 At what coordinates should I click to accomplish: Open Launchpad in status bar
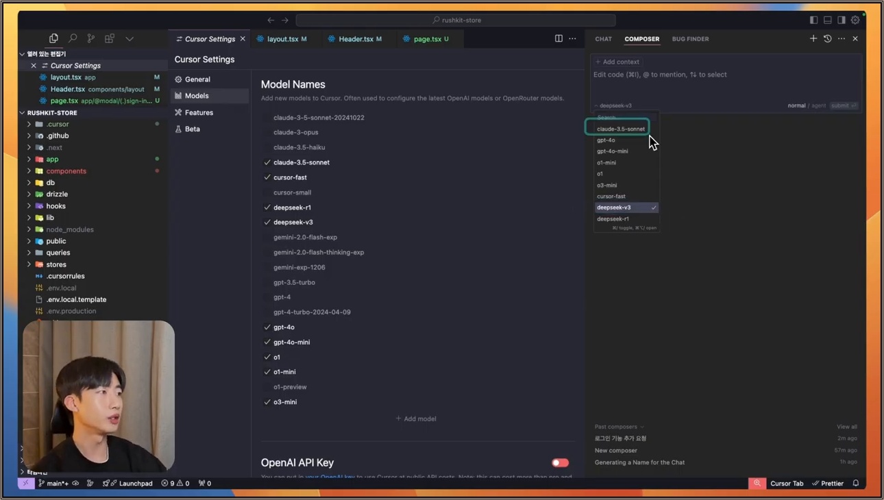[128, 483]
